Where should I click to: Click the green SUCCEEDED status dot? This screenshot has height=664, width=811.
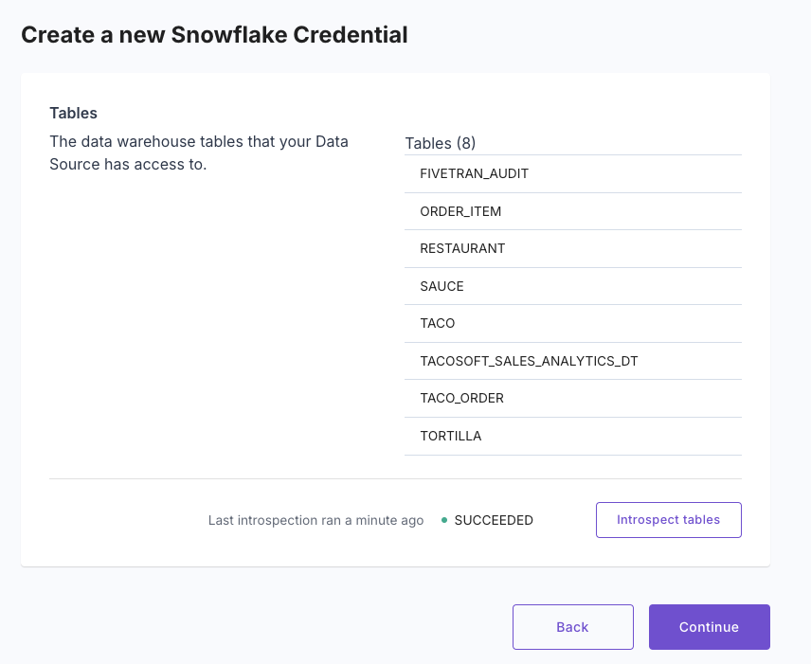click(443, 520)
